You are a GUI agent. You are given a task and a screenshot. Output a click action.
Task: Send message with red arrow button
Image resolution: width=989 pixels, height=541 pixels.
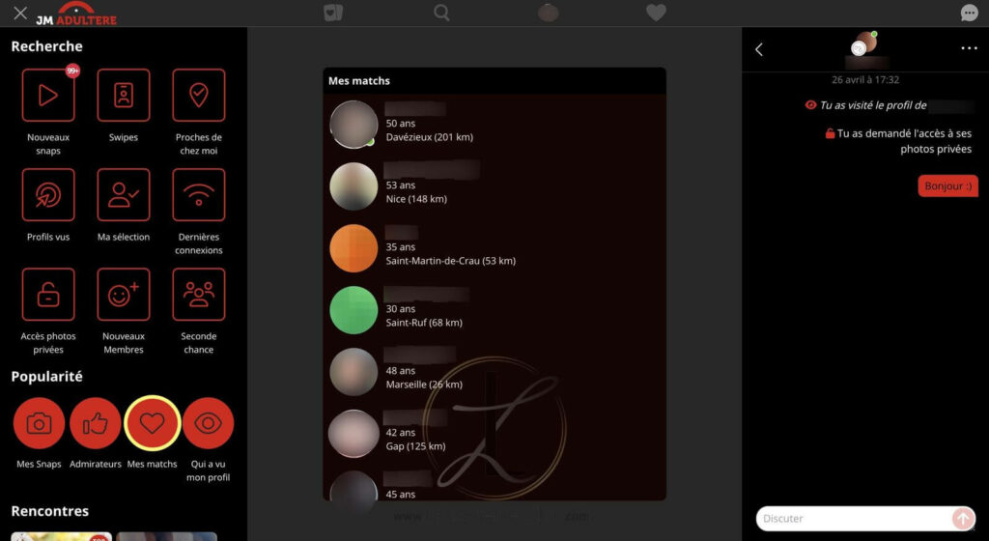pos(963,519)
